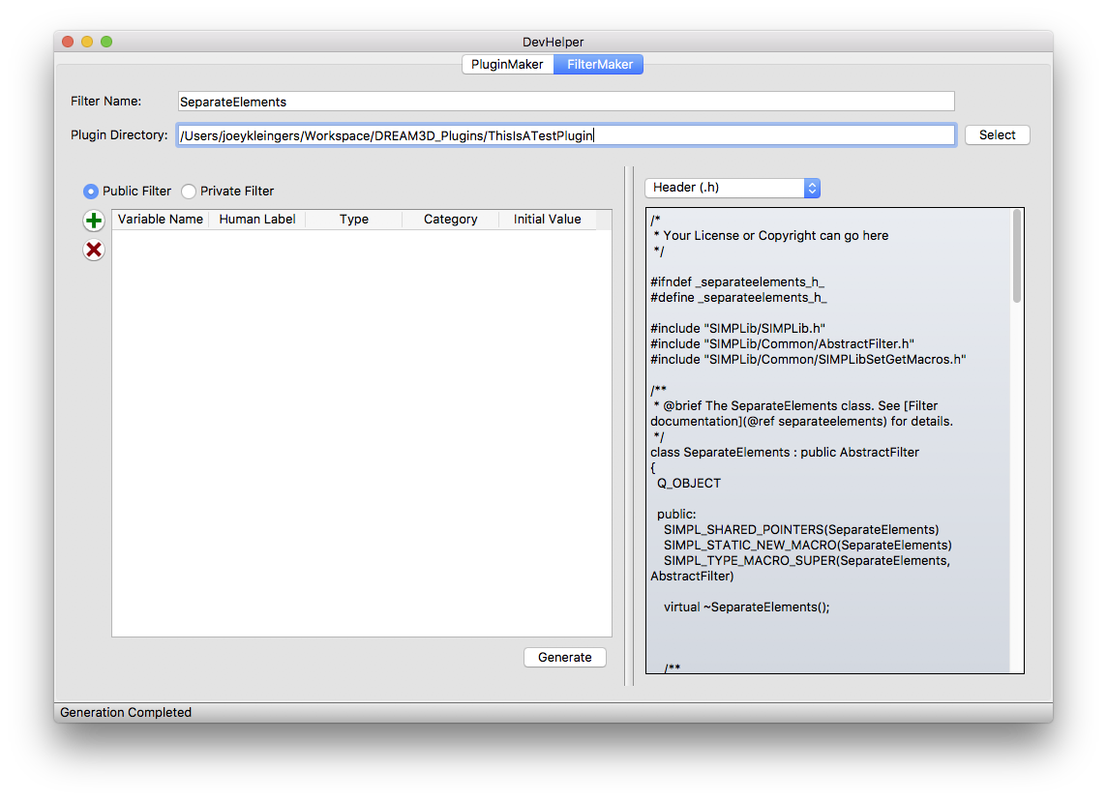Click the Type column header

click(354, 220)
